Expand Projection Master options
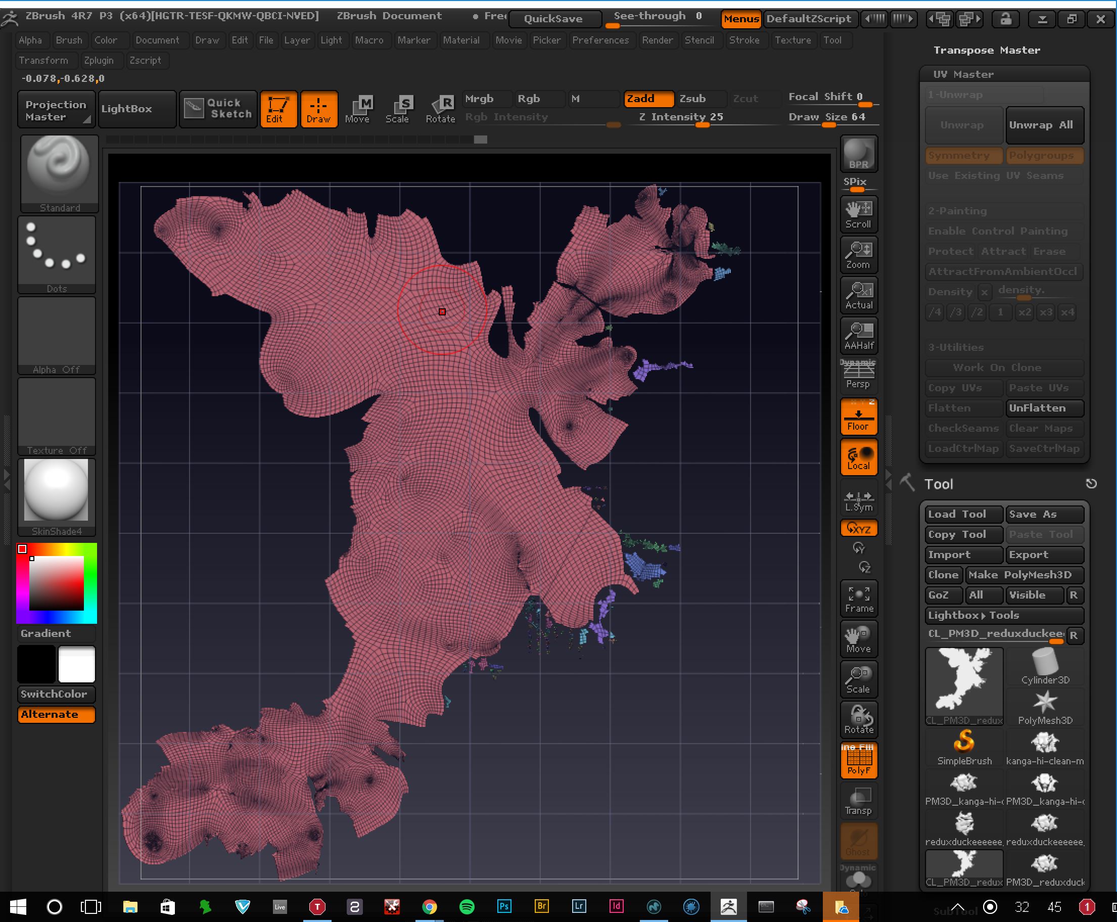The height and width of the screenshot is (922, 1117). [56, 110]
